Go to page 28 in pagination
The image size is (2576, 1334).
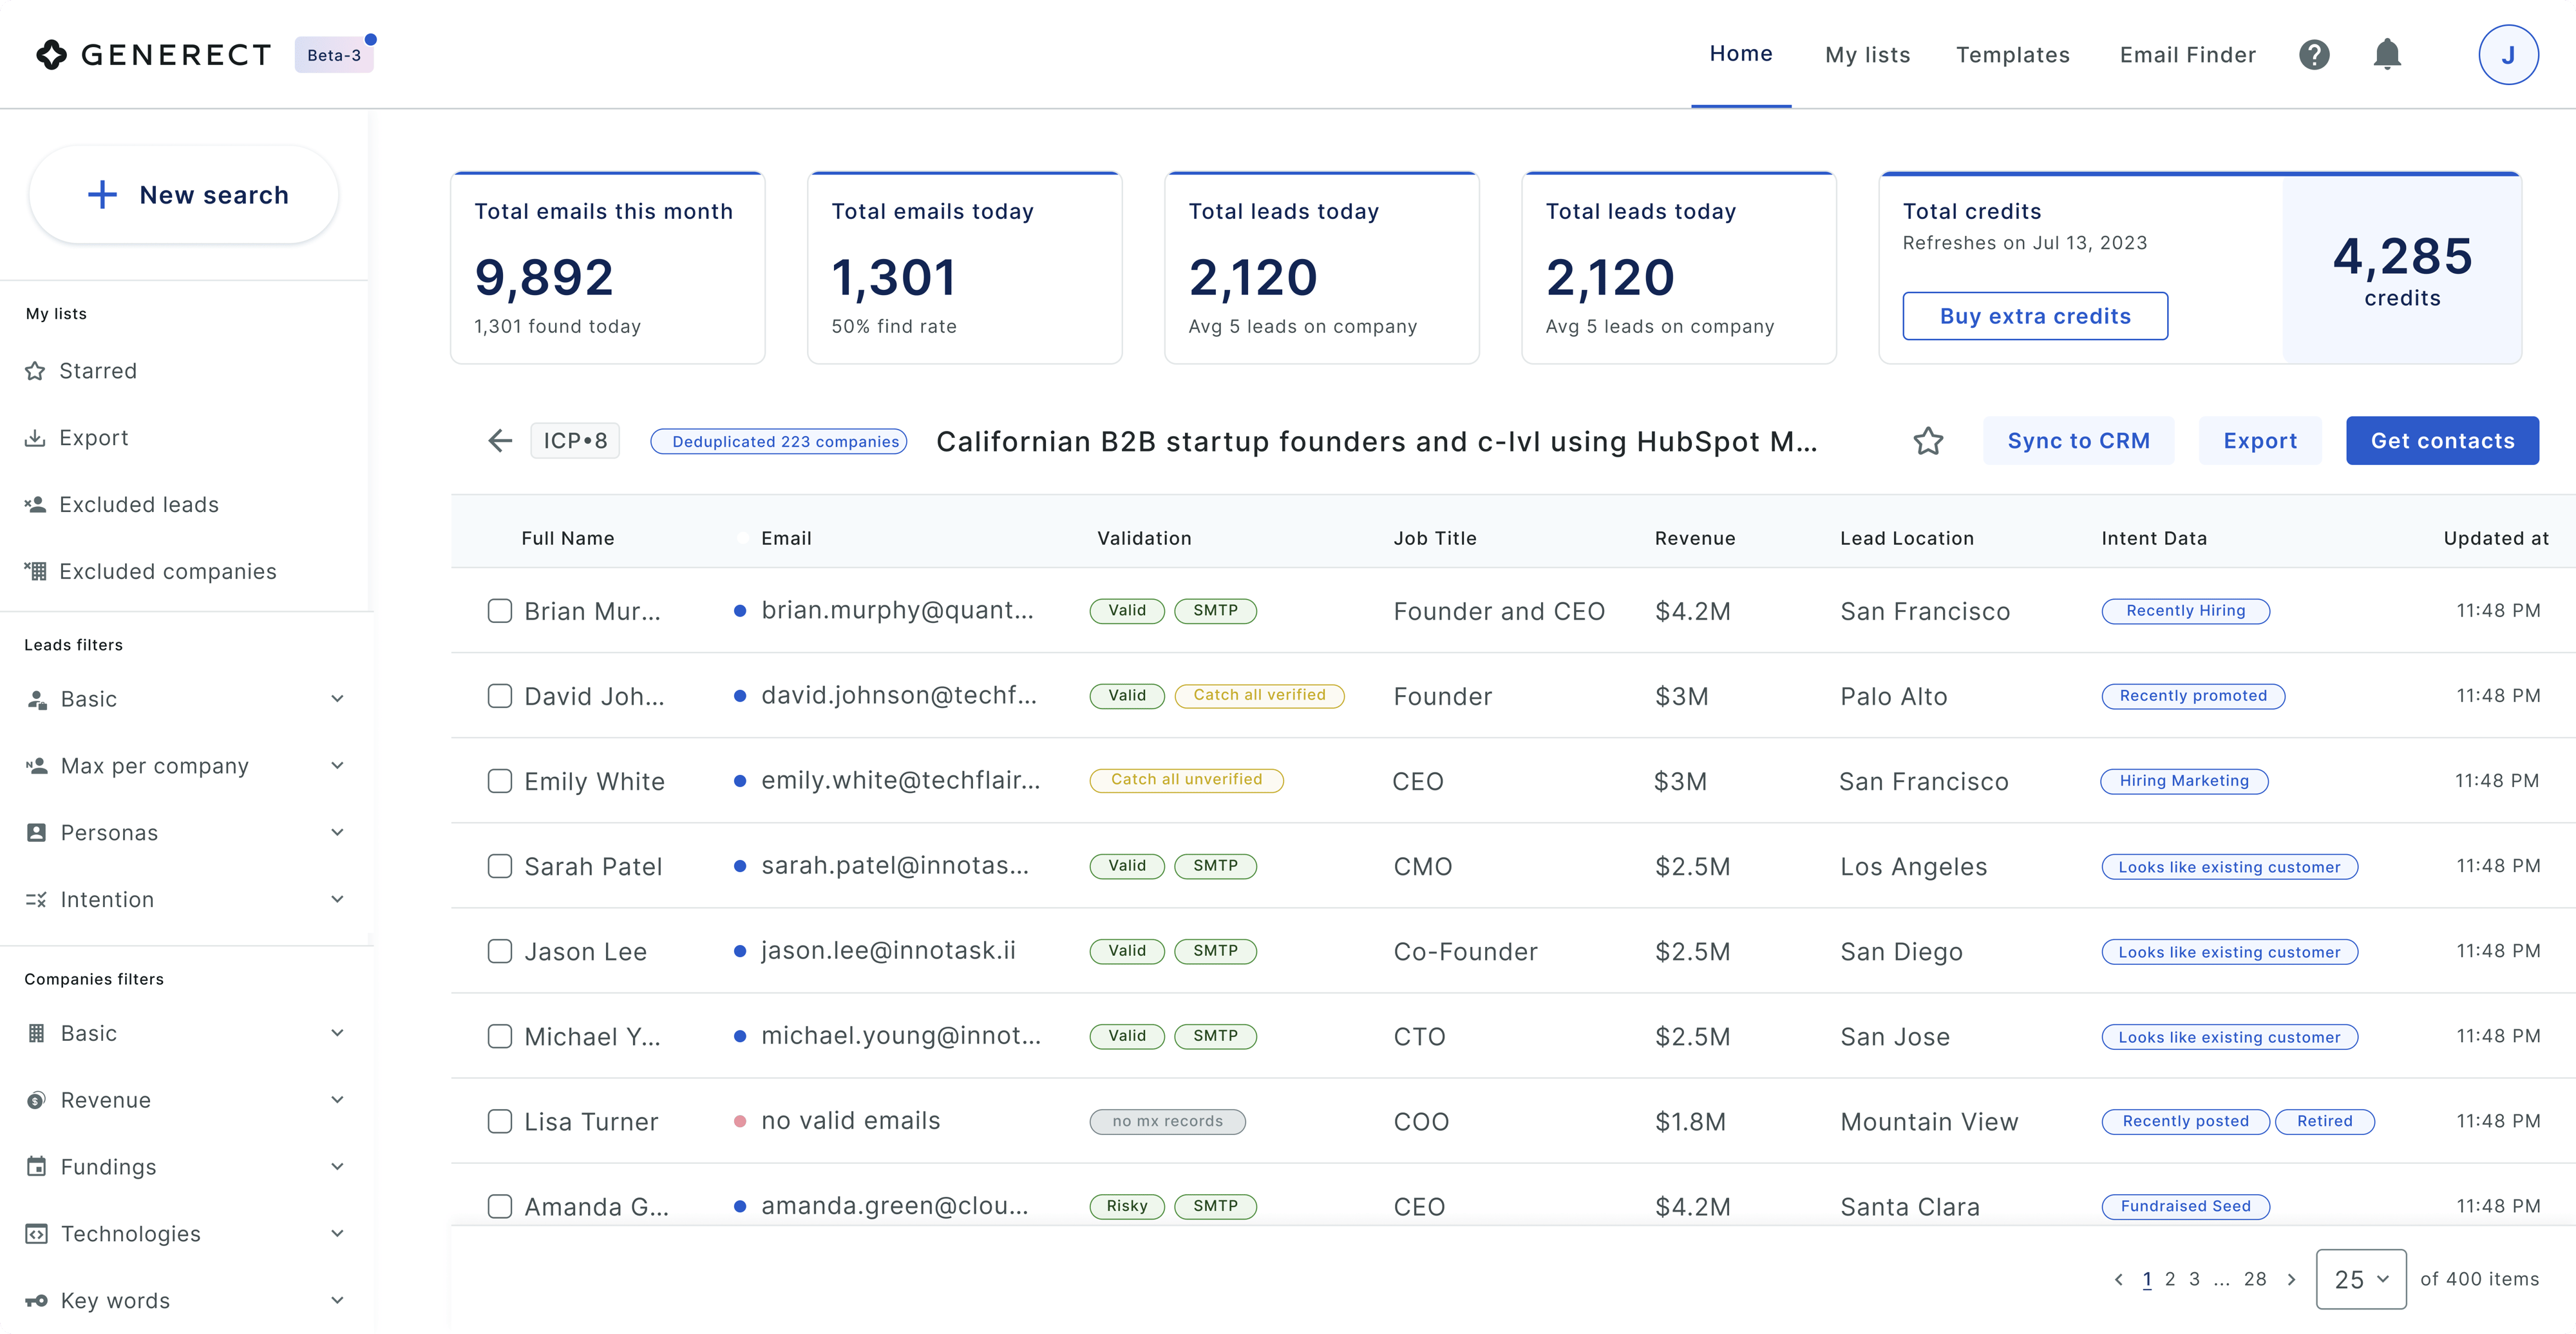tap(2254, 1279)
